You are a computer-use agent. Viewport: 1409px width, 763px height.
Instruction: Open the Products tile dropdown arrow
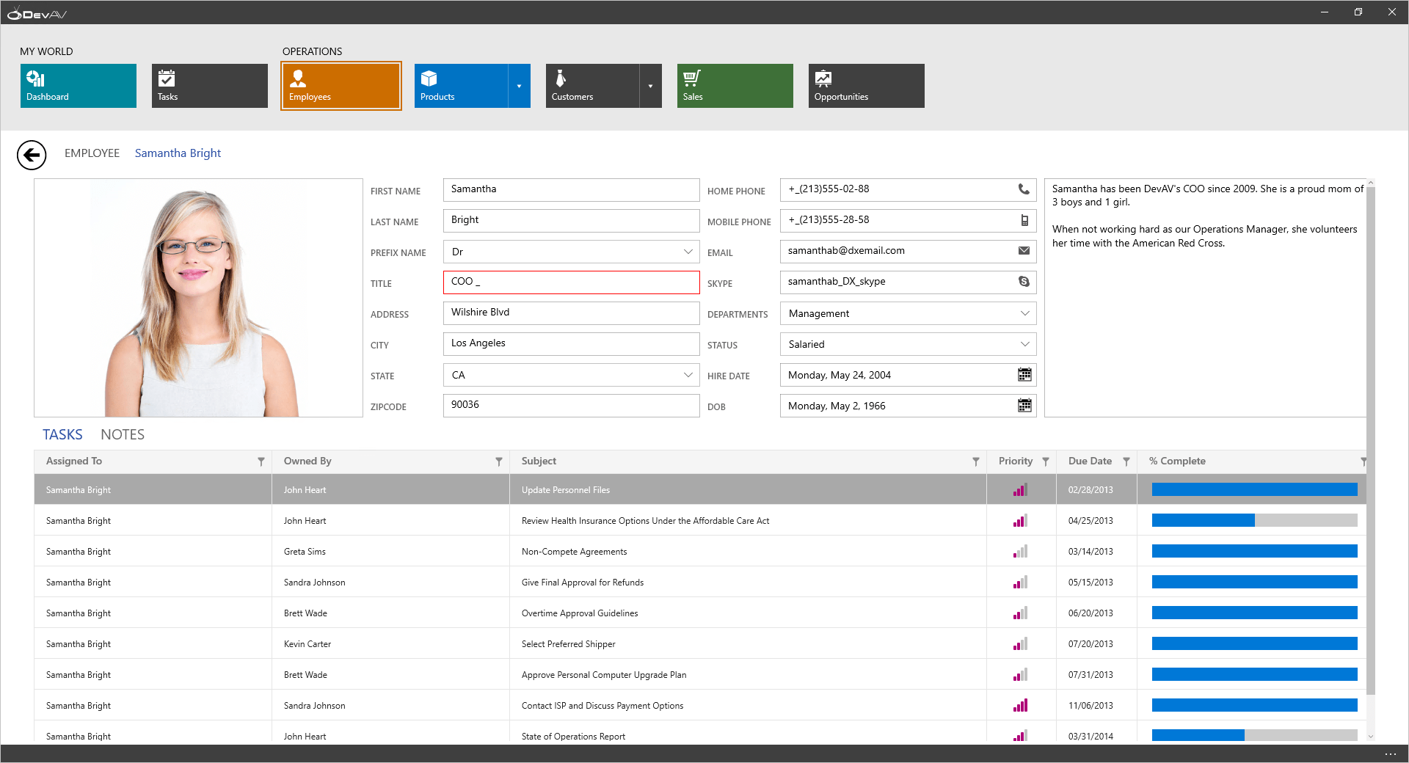519,86
